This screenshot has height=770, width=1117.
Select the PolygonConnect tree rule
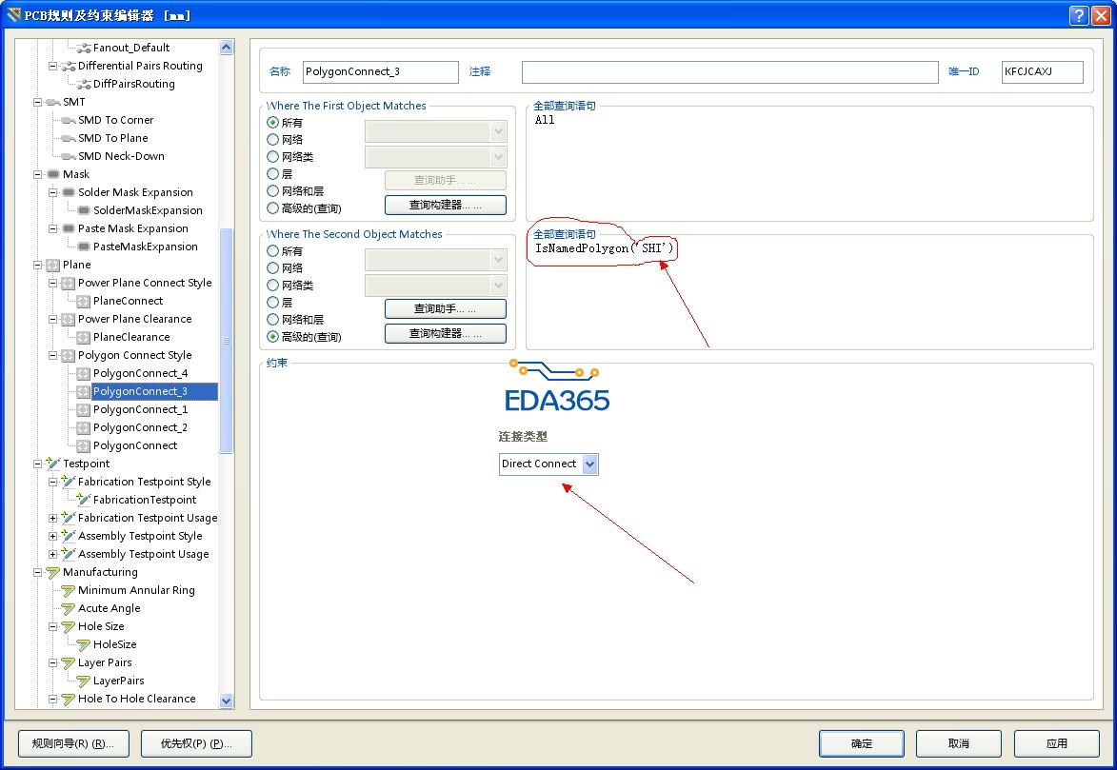click(x=135, y=445)
